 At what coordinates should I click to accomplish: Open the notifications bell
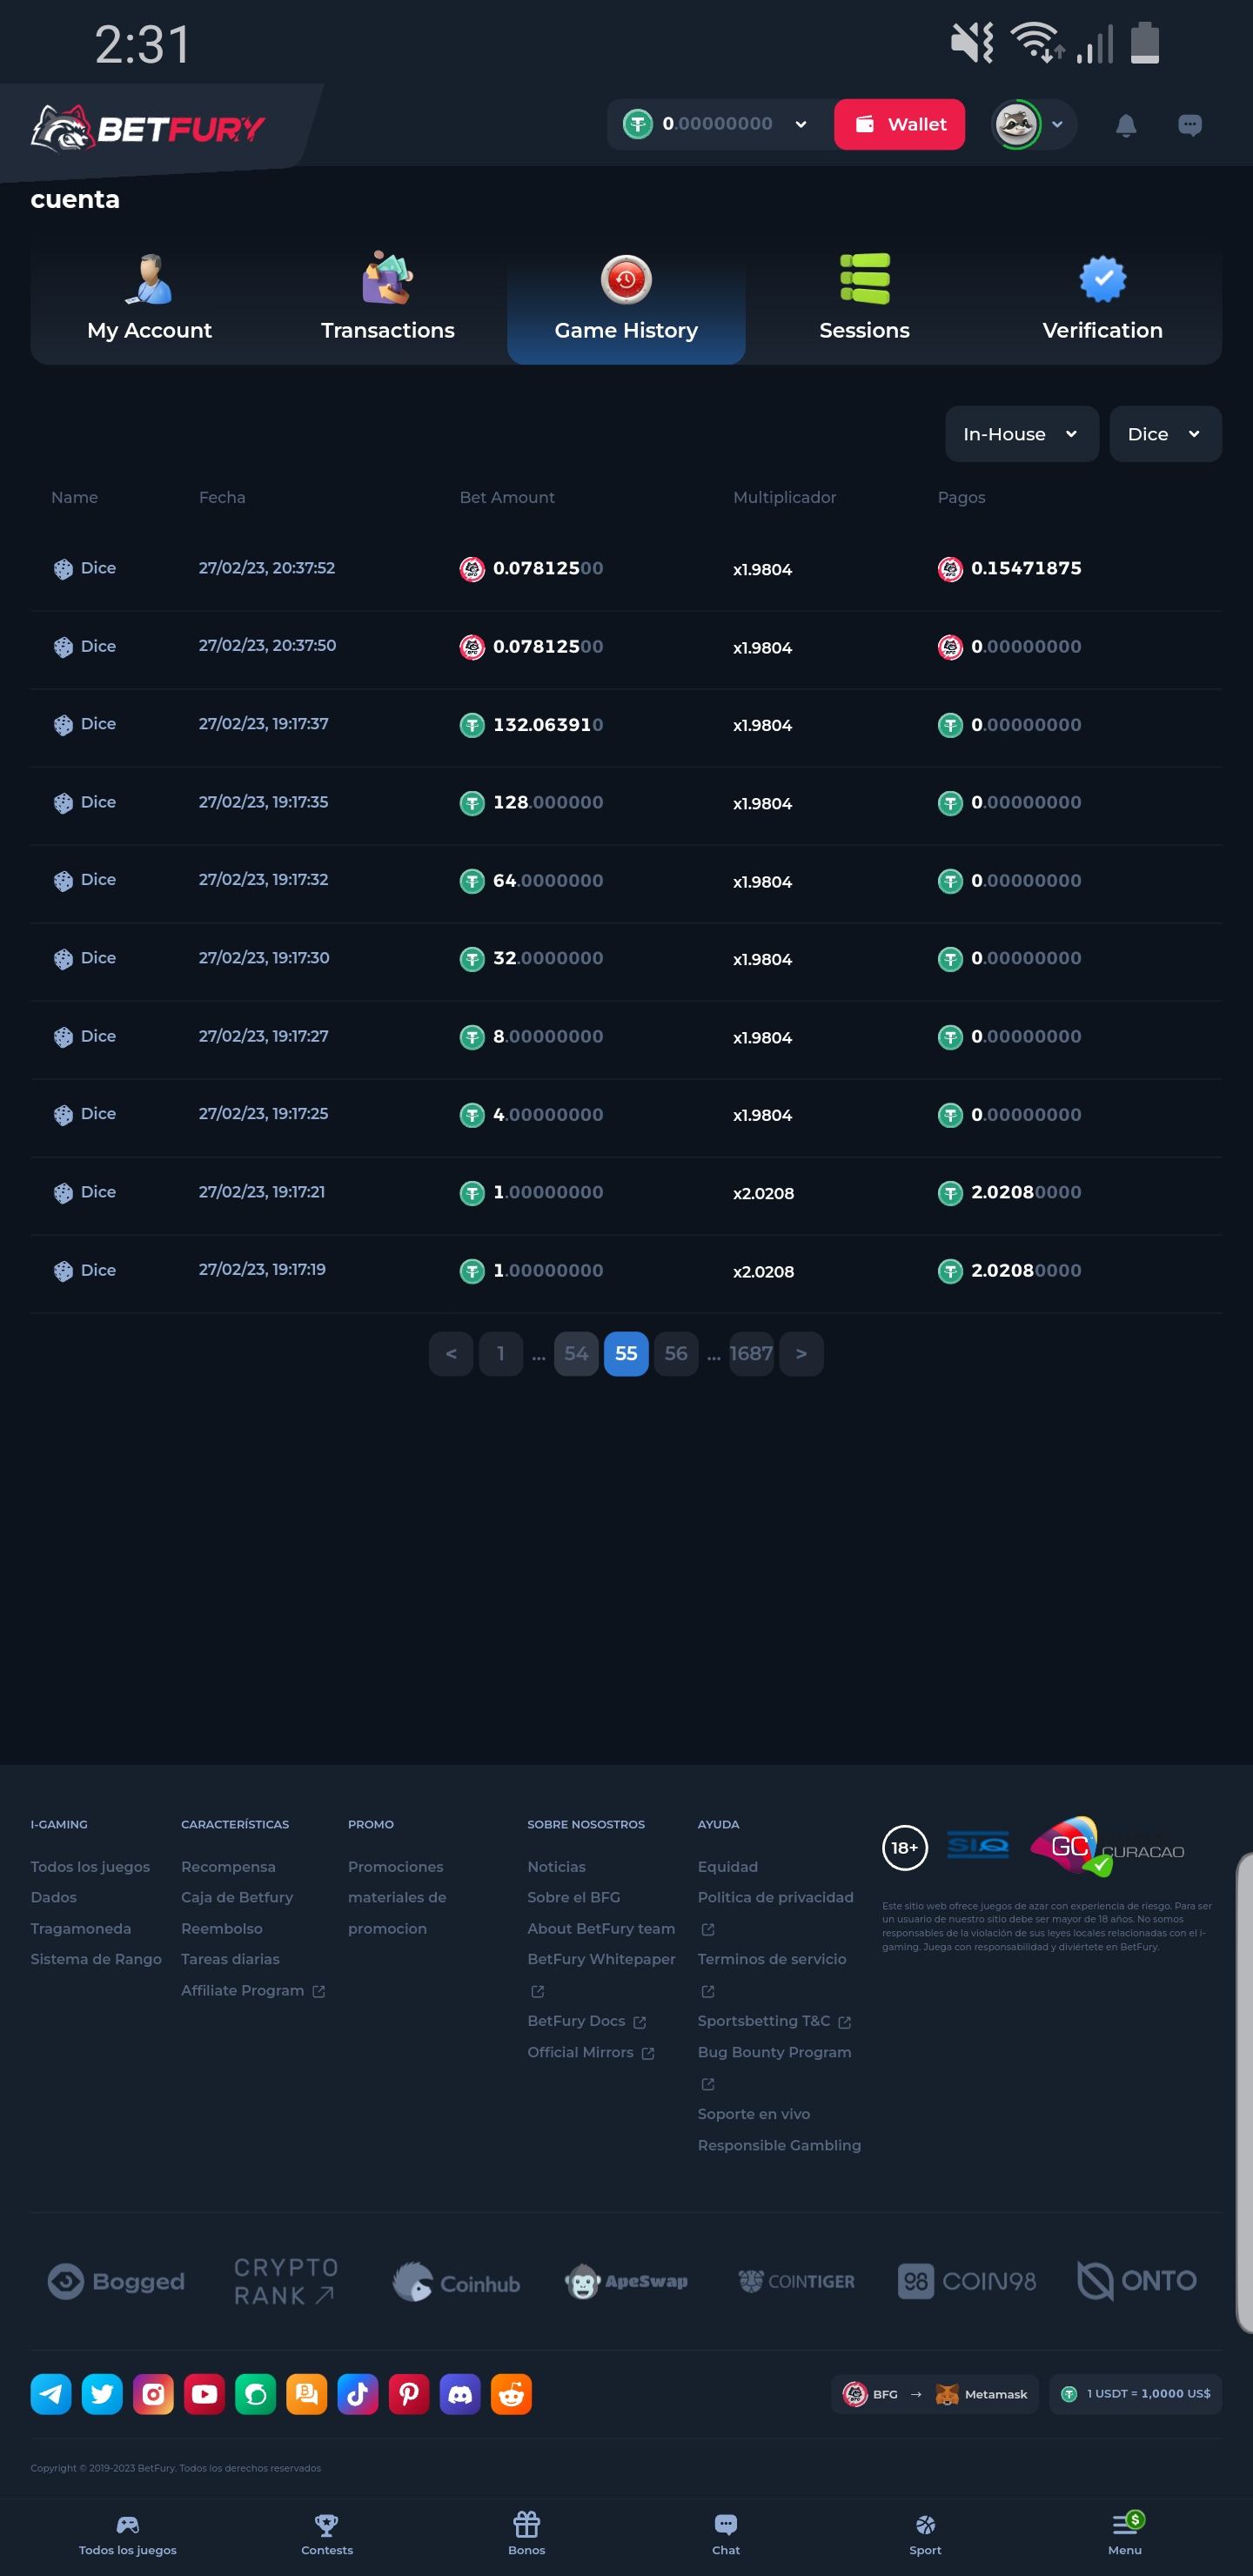click(x=1125, y=125)
